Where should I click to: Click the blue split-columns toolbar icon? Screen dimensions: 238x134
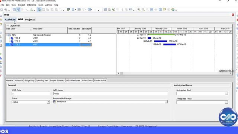click(x=160, y=10)
